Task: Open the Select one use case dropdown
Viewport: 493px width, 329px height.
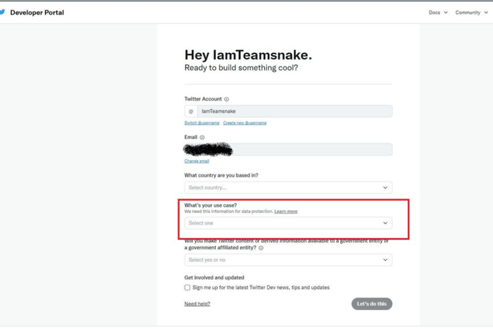Action: coord(288,223)
